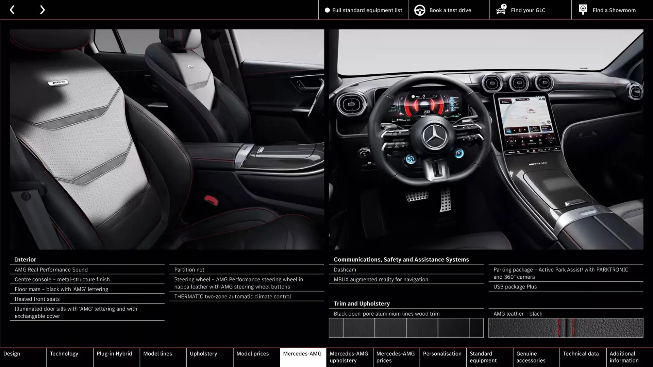Switch to the Model prices tab
This screenshot has width=653, height=367.
point(256,357)
